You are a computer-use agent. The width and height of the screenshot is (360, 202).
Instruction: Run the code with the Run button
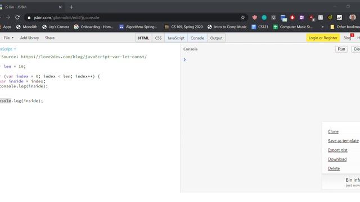341,49
